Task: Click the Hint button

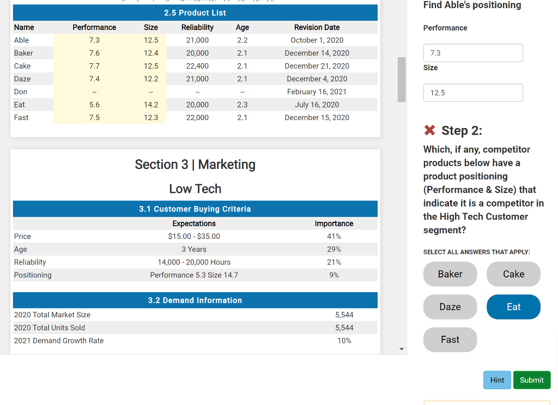Action: coord(497,380)
